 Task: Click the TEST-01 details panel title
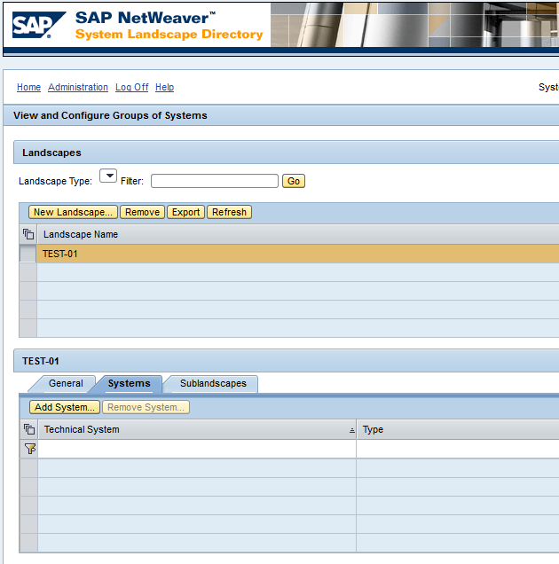[40, 361]
